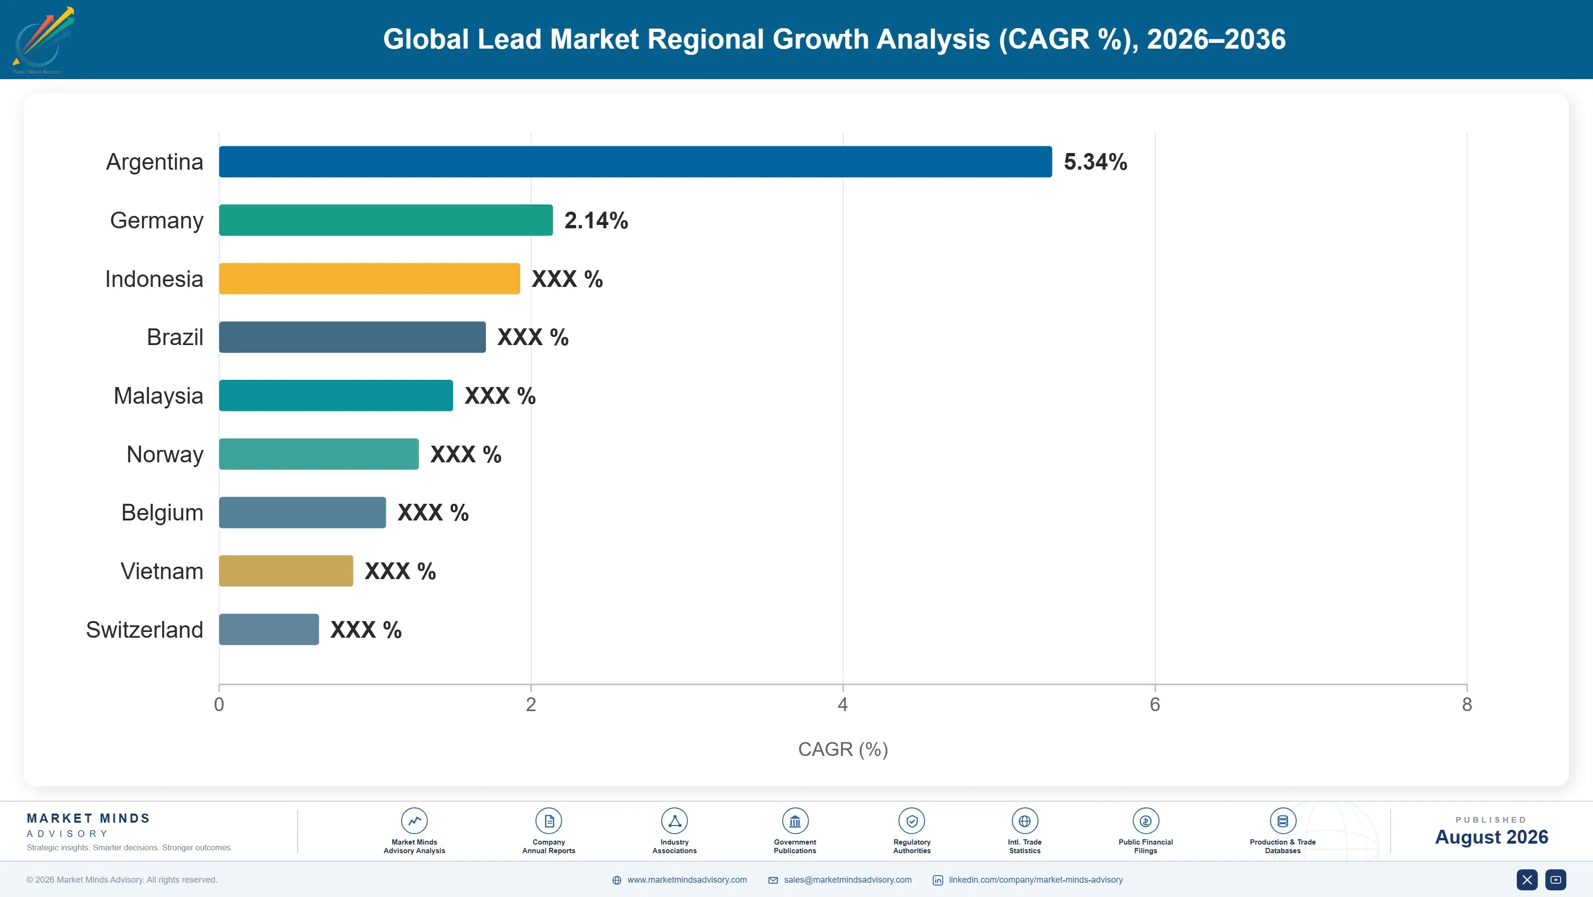The height and width of the screenshot is (897, 1593).
Task: Click the MARKET MINDS ADVISORY footer wordmark
Action: (89, 825)
